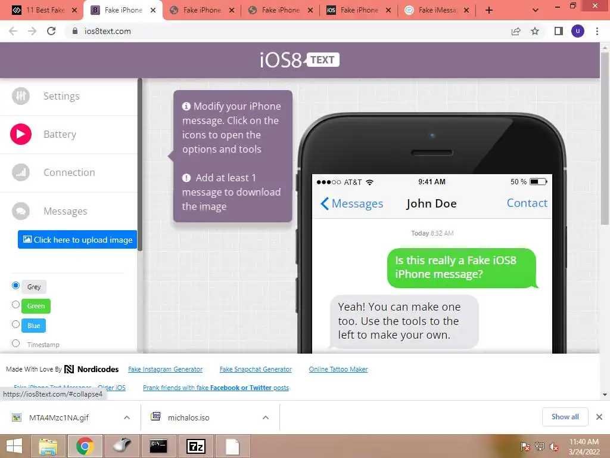This screenshot has width=610, height=458.
Task: Click here to upload image button
Action: pyautogui.click(x=77, y=240)
